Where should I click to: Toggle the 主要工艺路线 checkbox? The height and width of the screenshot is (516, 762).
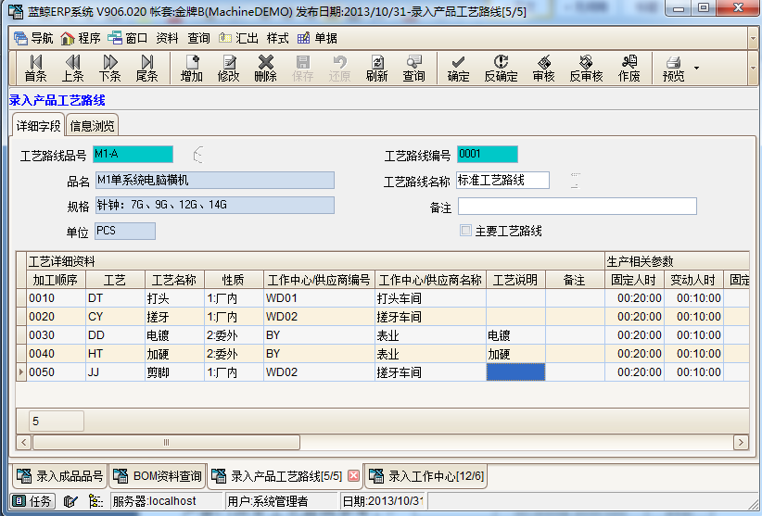pos(465,231)
